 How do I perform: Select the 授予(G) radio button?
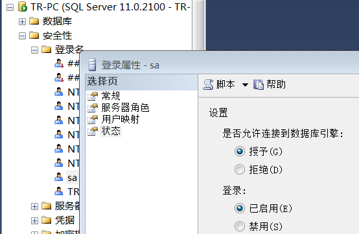pyautogui.click(x=240, y=151)
